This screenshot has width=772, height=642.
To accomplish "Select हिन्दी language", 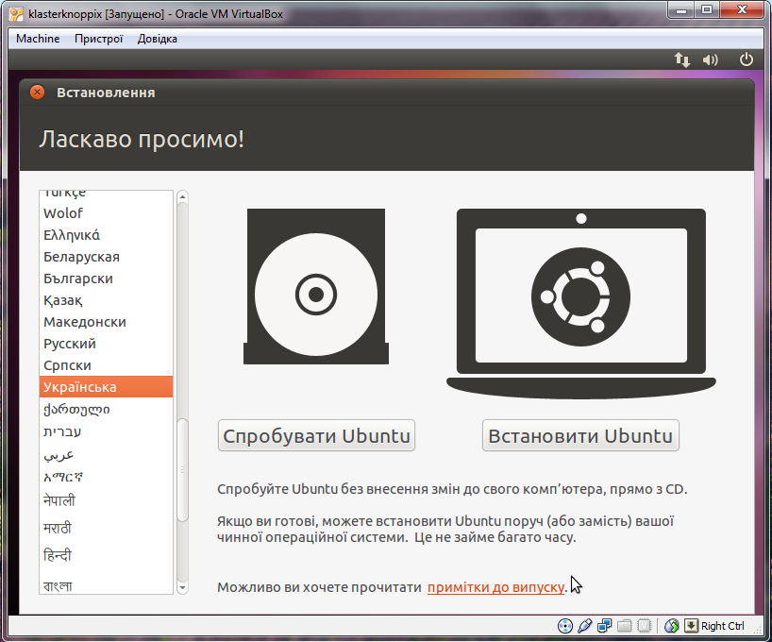I will [106, 555].
